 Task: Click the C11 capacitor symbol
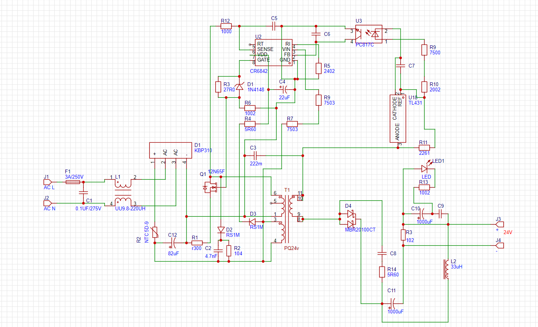pyautogui.click(x=393, y=303)
